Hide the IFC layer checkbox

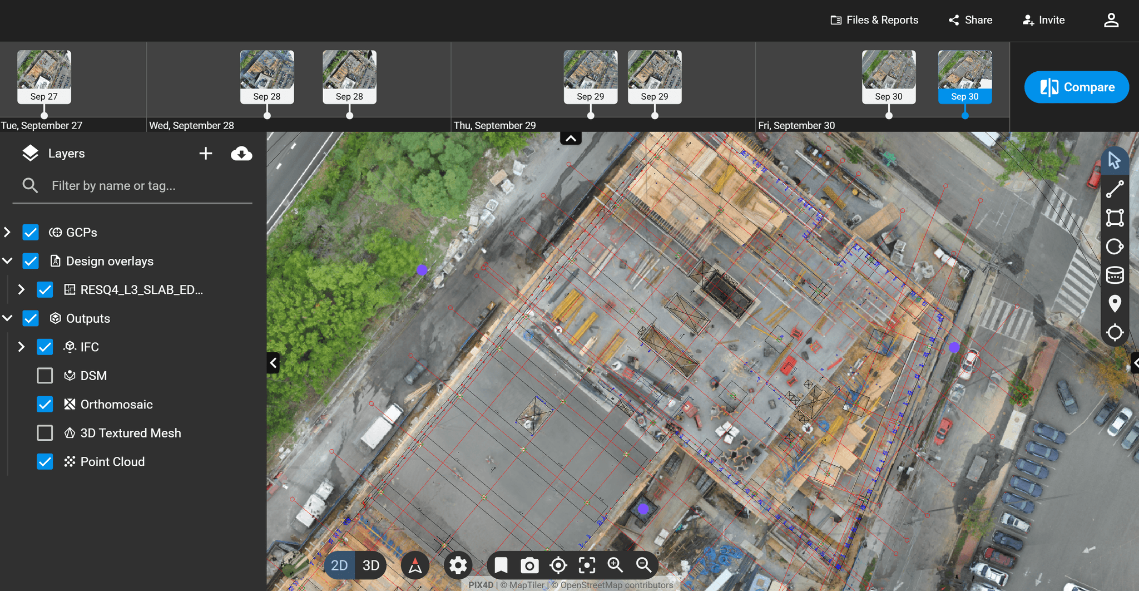(x=45, y=347)
